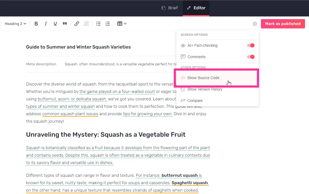The width and height of the screenshot is (309, 194).
Task: Click the Comments speech bubble icon
Action: pyautogui.click(x=183, y=57)
